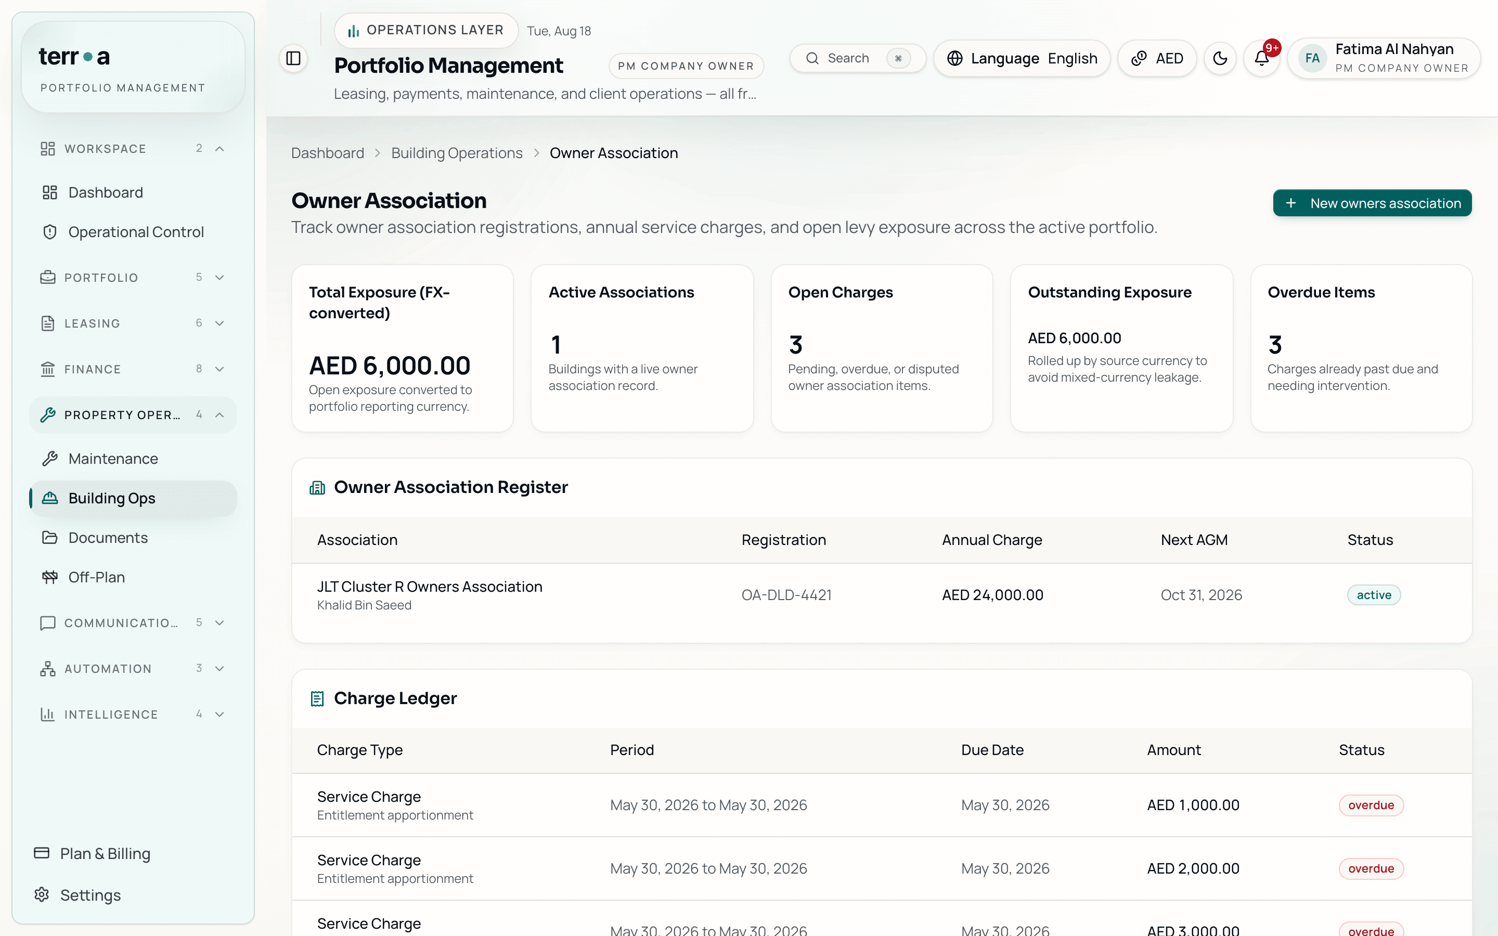The width and height of the screenshot is (1498, 936).
Task: Expand the Intelligence section chevron
Action: (x=219, y=714)
